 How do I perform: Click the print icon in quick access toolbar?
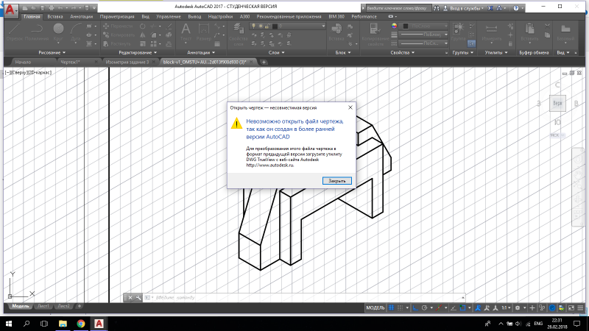click(52, 8)
